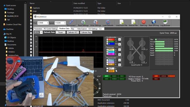Click the Pause button
Viewport: 190px width, 107px height.
[61, 32]
